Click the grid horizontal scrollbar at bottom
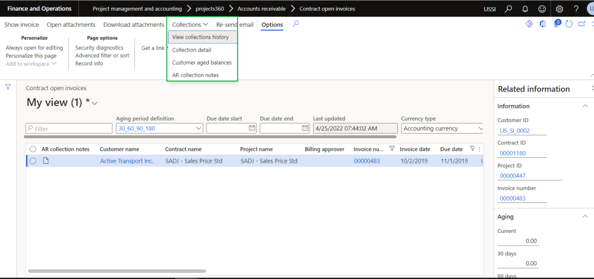 coord(116,271)
